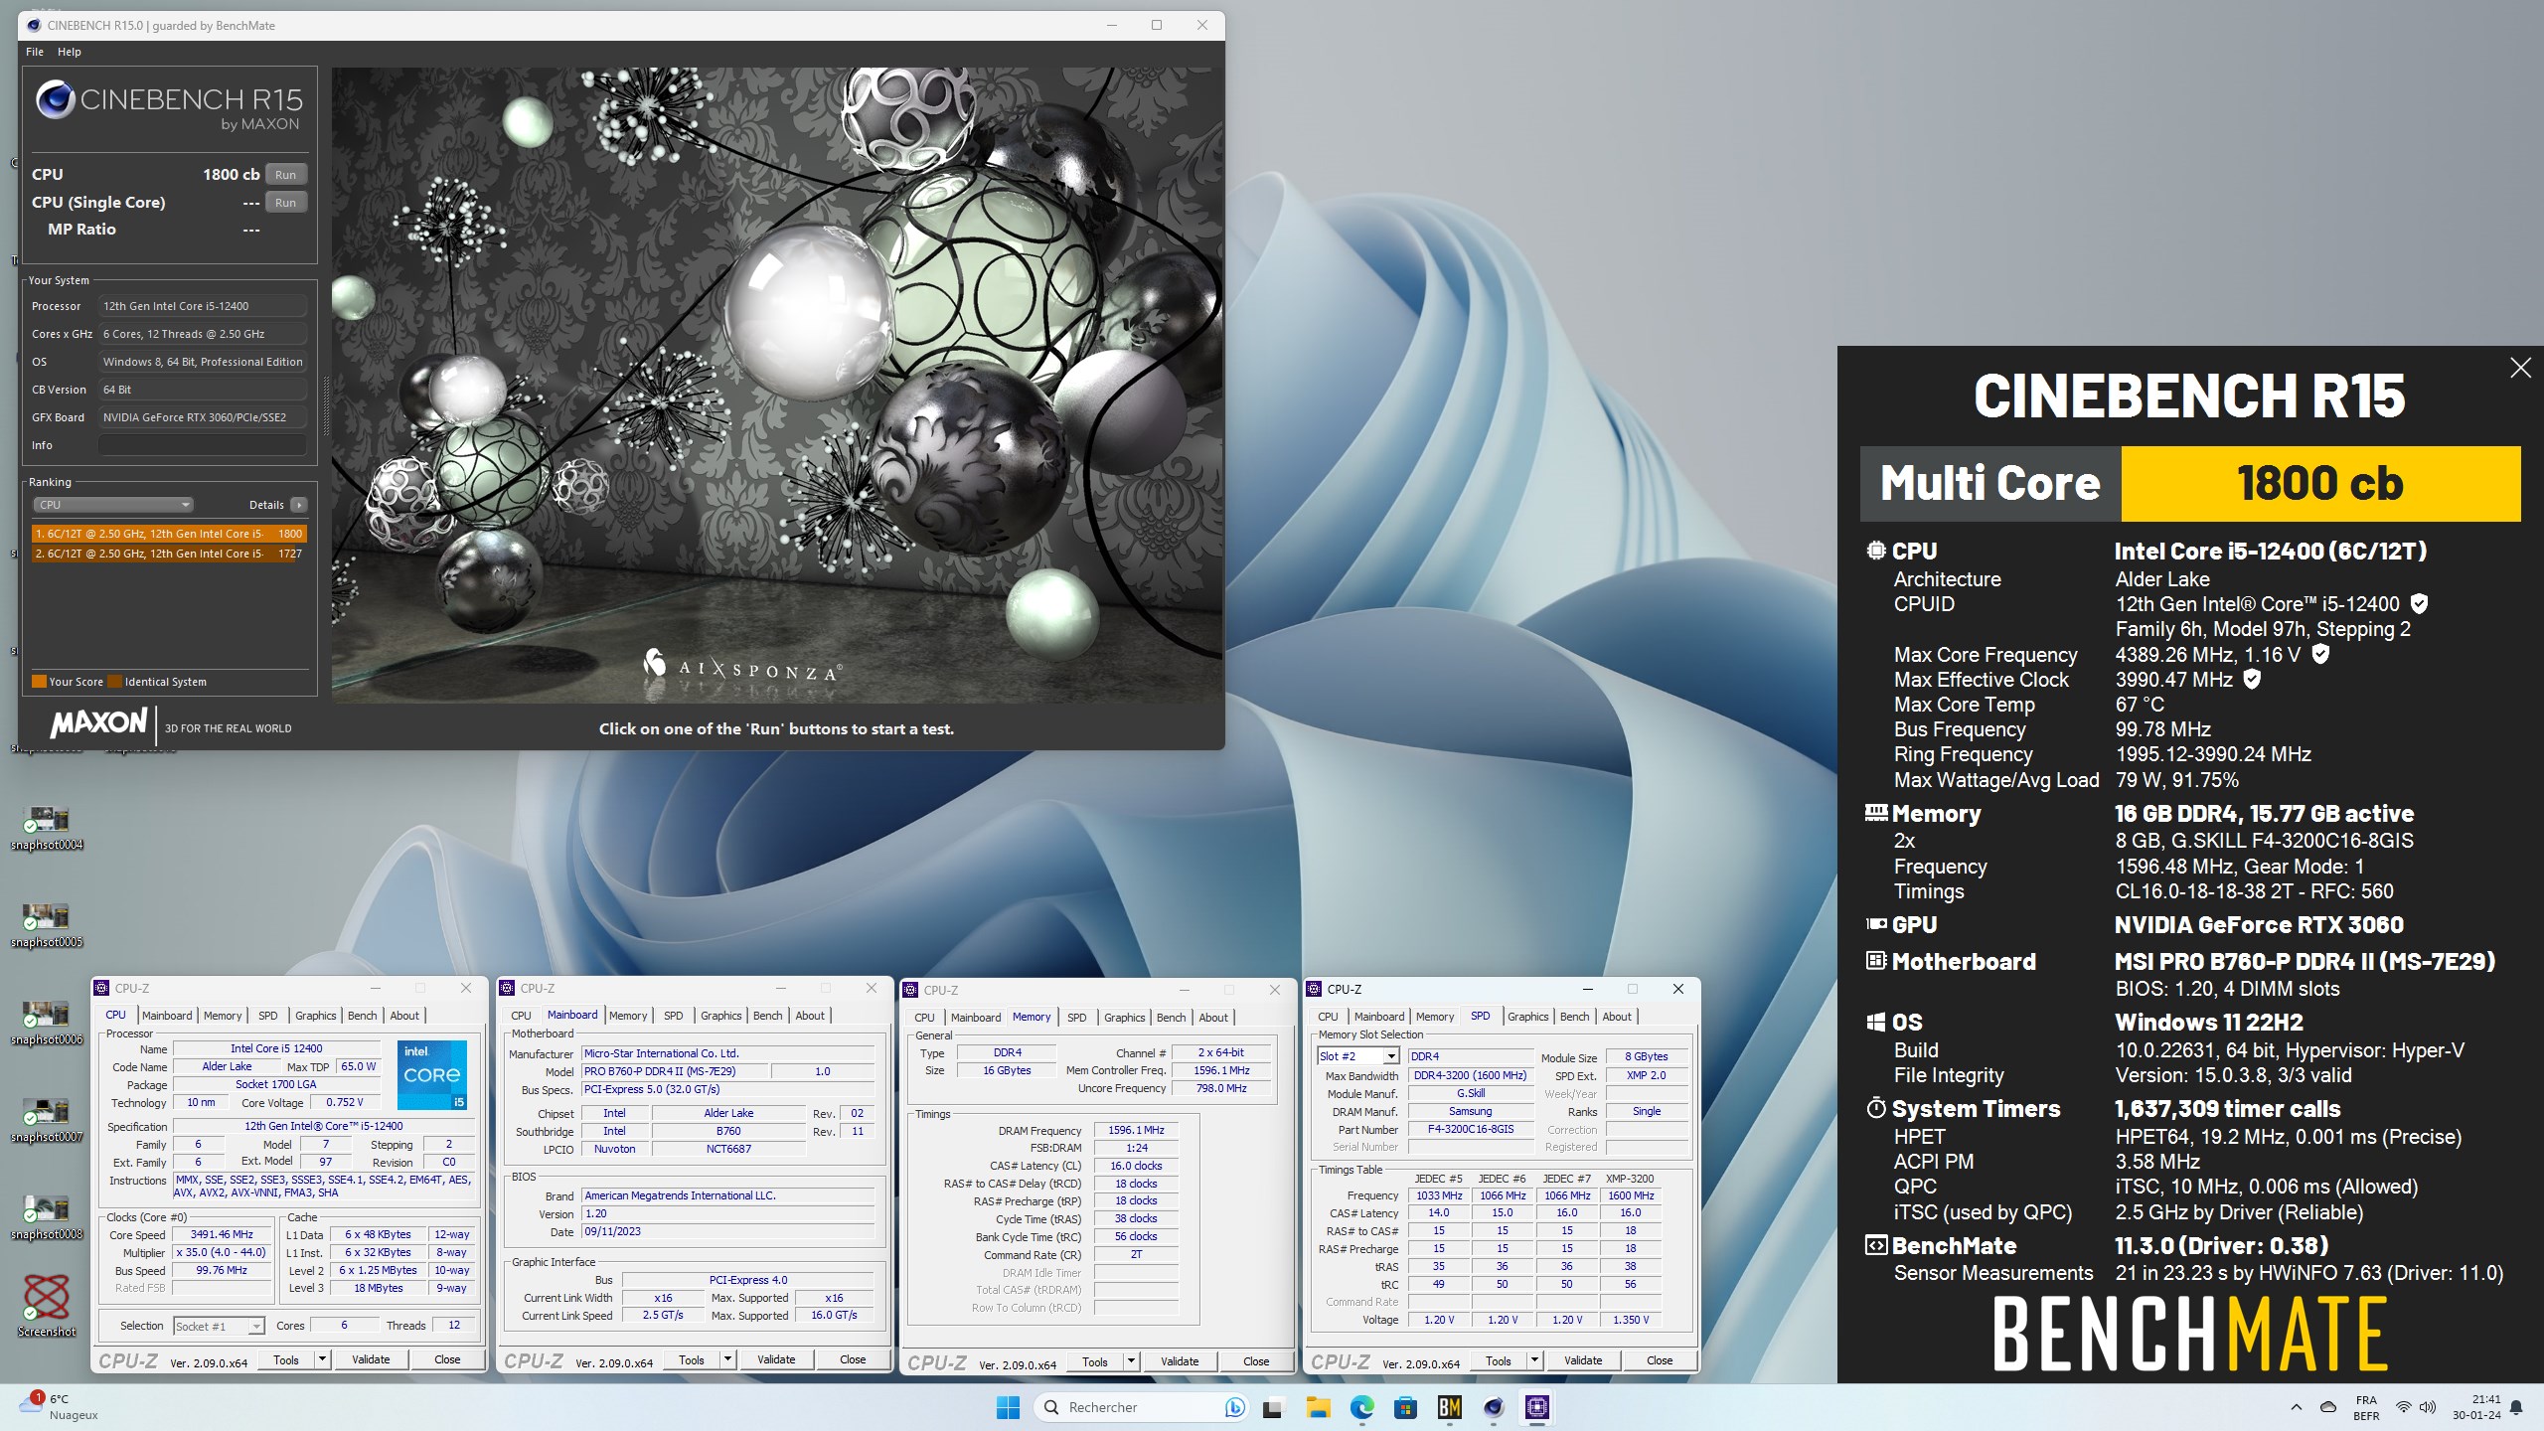Click Validate in the Mainboard CPU-Z window
Viewport: 2544px width, 1431px height.
click(776, 1359)
